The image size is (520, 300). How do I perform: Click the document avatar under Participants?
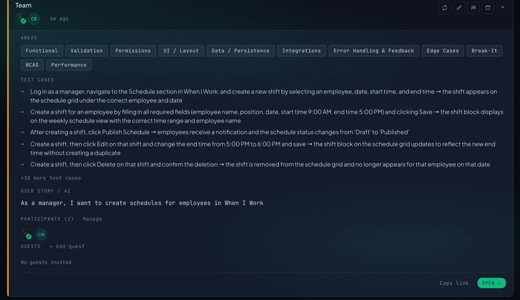27,235
